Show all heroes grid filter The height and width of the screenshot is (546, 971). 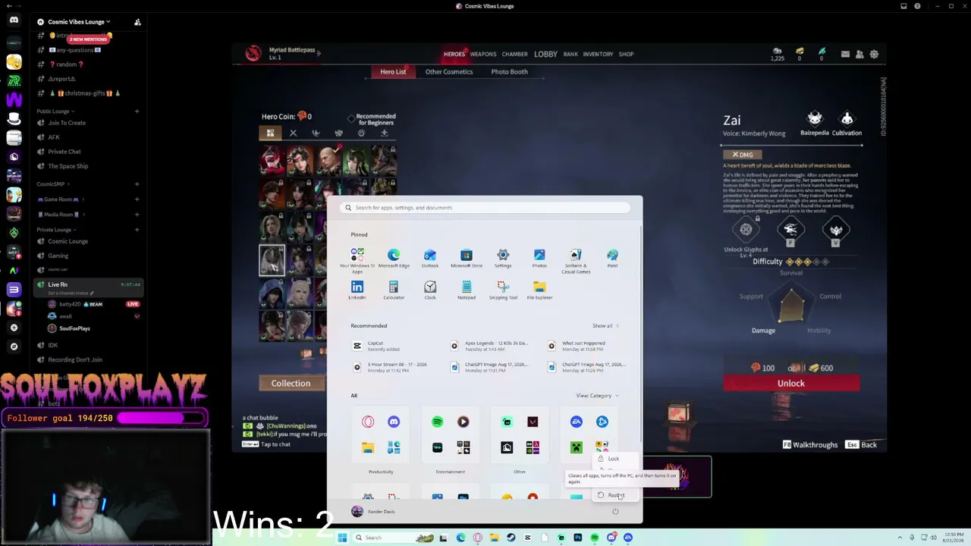click(270, 133)
